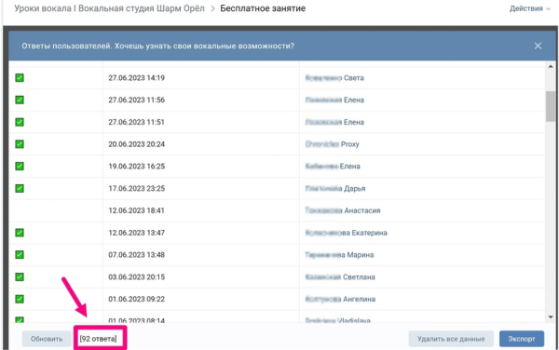Click Елена name in 19.06.2023 row
Screen dimensions: 559x350
pos(333,167)
